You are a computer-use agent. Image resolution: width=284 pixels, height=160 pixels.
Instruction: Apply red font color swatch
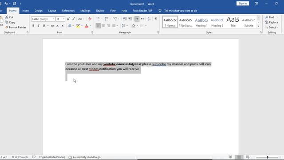coord(87,26)
